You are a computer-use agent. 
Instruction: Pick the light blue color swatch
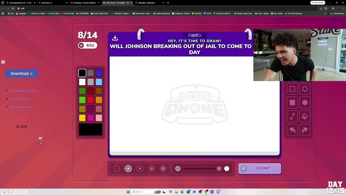coord(99,82)
